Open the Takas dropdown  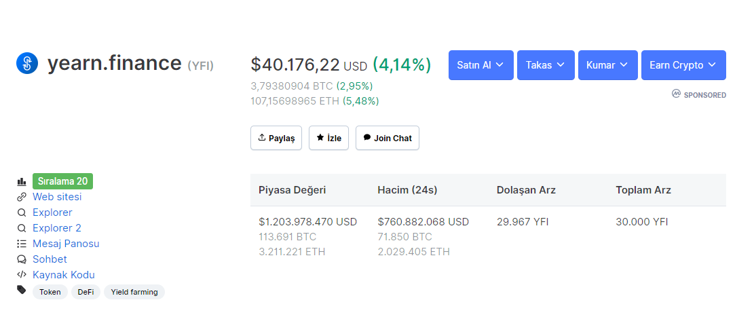[546, 65]
